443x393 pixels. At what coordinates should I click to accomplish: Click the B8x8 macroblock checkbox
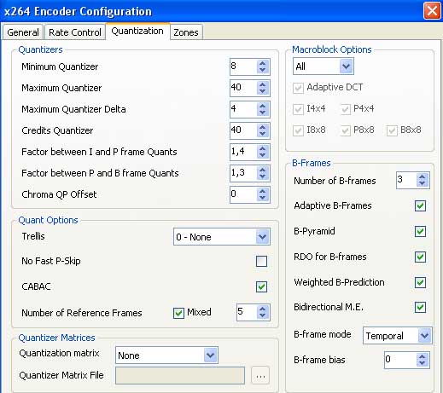(392, 131)
